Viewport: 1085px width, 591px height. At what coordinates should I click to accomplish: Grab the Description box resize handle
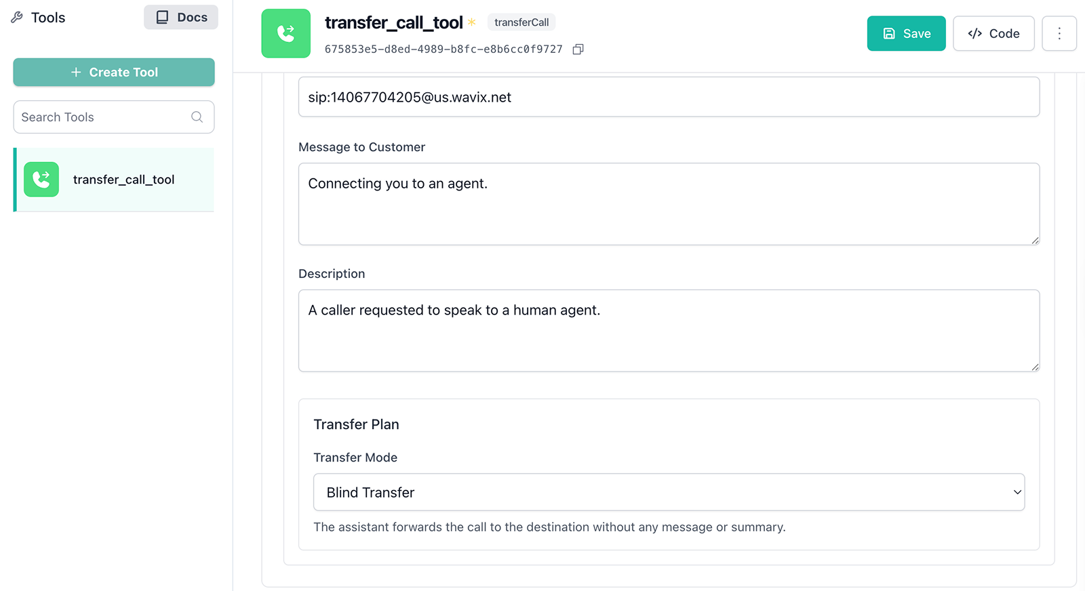click(1035, 367)
